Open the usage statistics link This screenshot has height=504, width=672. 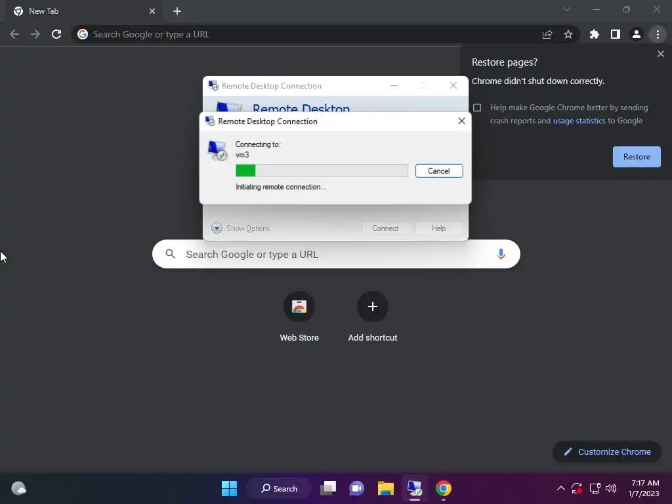[579, 121]
